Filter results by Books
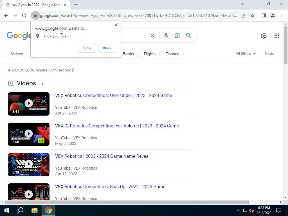This screenshot has width=288, height=216. 128,54
